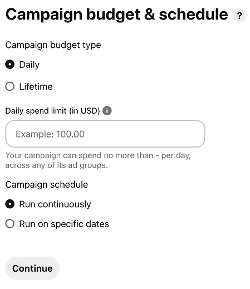Click the "Run continuously" label text

[55, 204]
